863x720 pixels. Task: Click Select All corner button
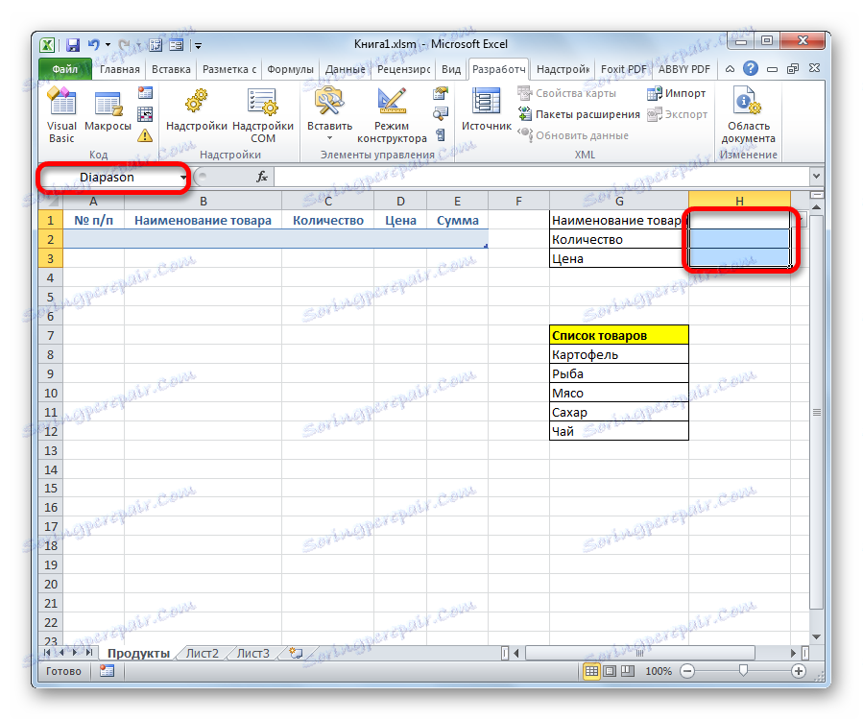click(x=51, y=201)
